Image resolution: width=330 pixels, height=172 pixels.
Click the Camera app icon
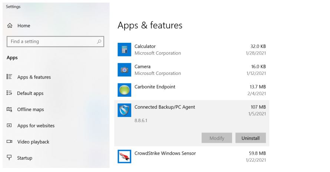point(124,70)
